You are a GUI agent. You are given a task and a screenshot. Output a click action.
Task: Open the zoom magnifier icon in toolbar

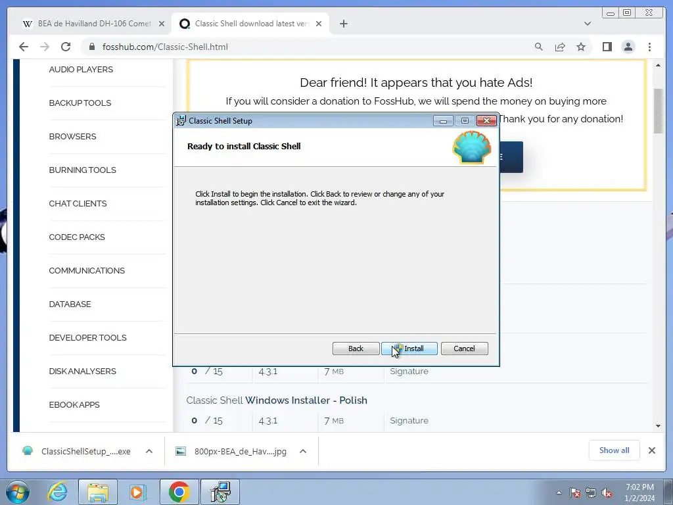click(539, 47)
